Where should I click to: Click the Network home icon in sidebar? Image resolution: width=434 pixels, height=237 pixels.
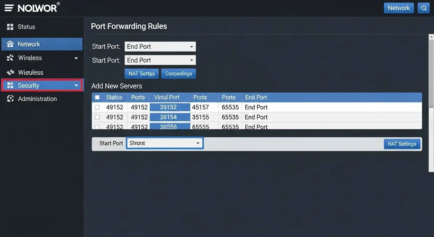point(10,44)
